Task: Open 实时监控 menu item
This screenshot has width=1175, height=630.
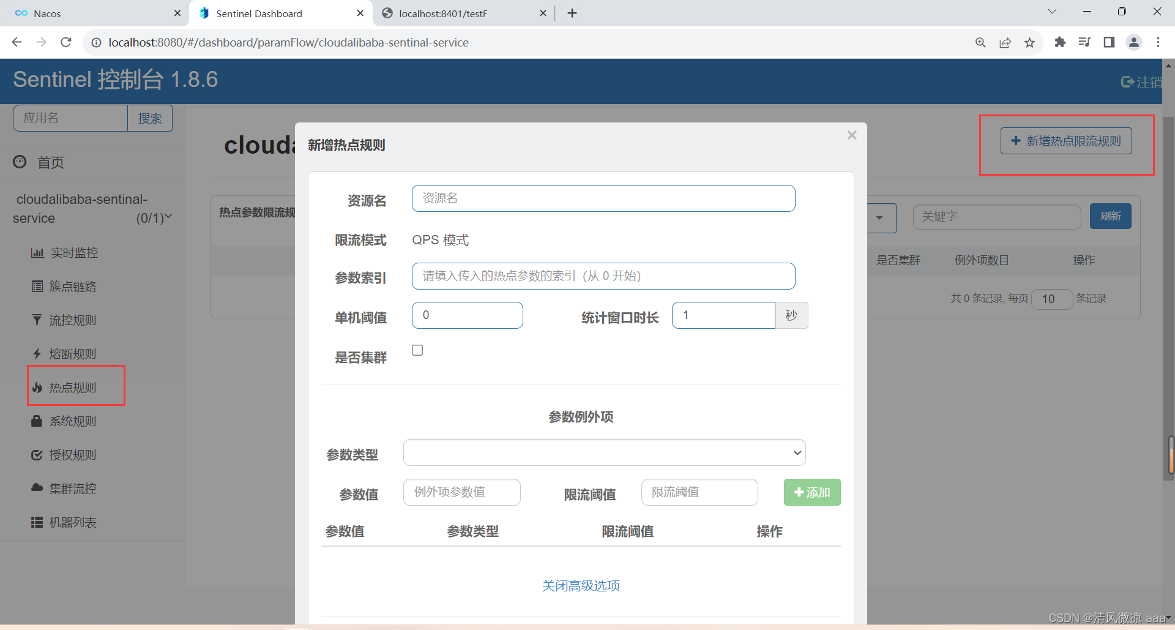Action: [73, 253]
